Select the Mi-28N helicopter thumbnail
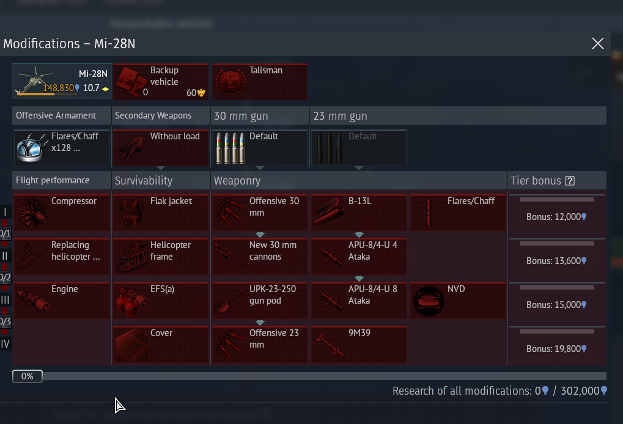Screen dimensions: 623x424 coord(62,81)
